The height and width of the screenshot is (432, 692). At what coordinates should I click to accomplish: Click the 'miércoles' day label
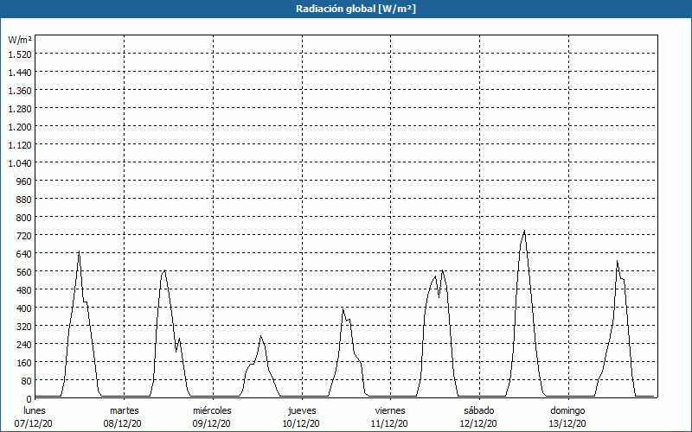click(x=212, y=410)
